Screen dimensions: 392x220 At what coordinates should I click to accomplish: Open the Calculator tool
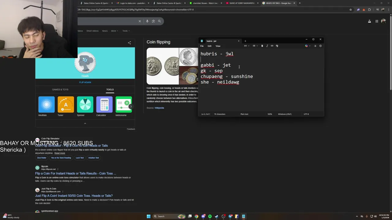(104, 106)
